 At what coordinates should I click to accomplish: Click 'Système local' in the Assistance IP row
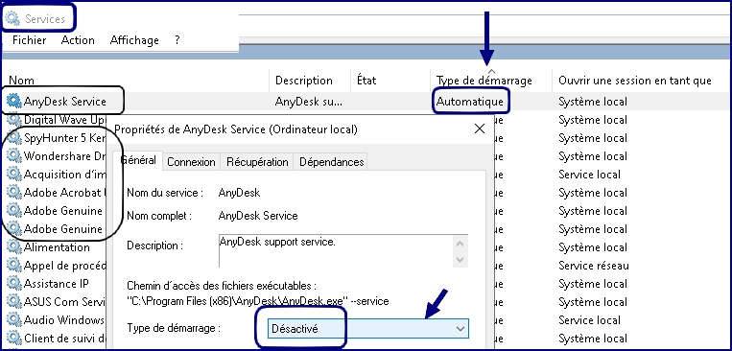[593, 284]
